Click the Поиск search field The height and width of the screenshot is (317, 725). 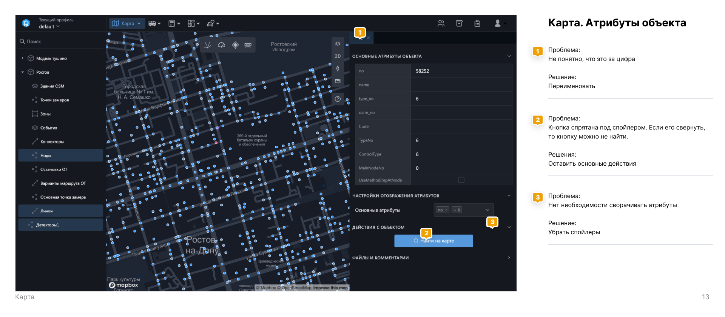pyautogui.click(x=61, y=41)
